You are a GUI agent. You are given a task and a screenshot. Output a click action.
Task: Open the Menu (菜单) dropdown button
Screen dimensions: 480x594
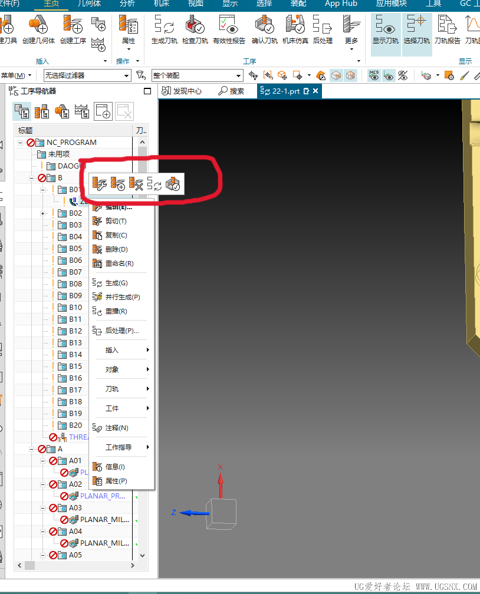(x=16, y=75)
